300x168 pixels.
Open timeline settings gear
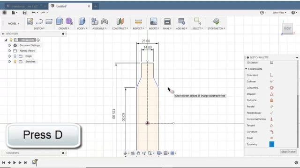coord(296,163)
